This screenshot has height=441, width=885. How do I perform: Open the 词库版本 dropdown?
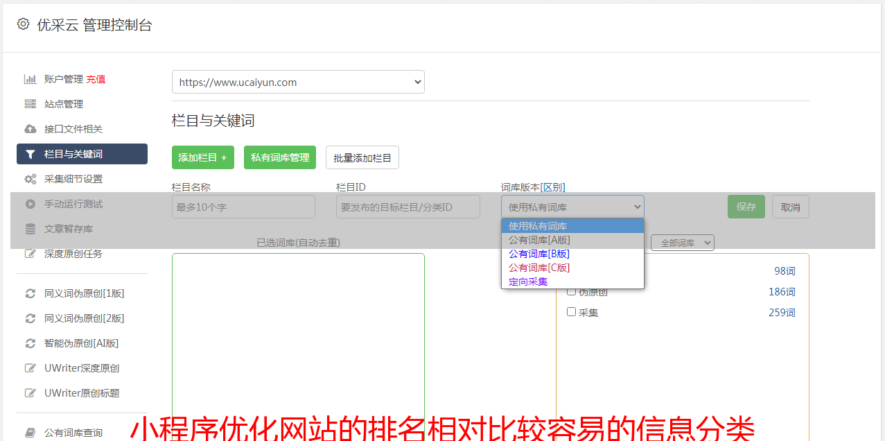[x=572, y=207]
